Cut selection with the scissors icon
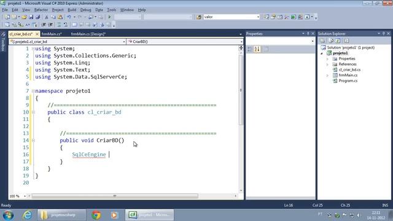The image size is (393, 221). [x=47, y=17]
